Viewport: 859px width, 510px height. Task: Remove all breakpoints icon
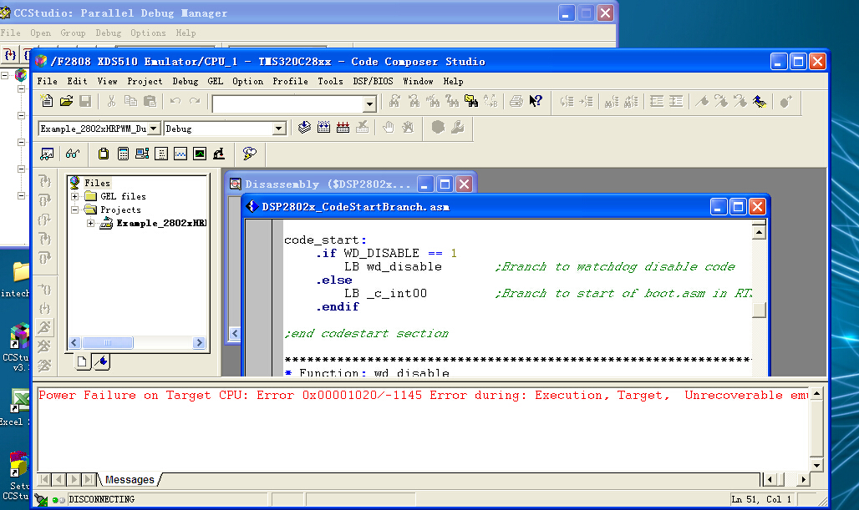(x=408, y=128)
